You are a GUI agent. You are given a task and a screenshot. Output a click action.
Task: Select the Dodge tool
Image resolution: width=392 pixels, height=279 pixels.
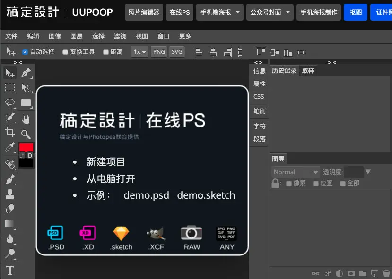click(10, 254)
